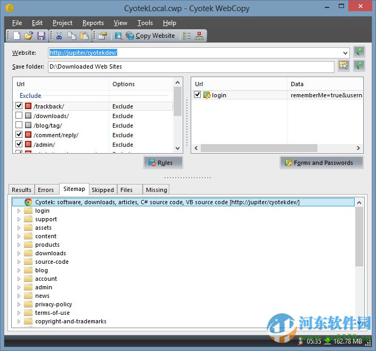Open the Reports menu
This screenshot has height=351, width=376.
click(x=93, y=23)
